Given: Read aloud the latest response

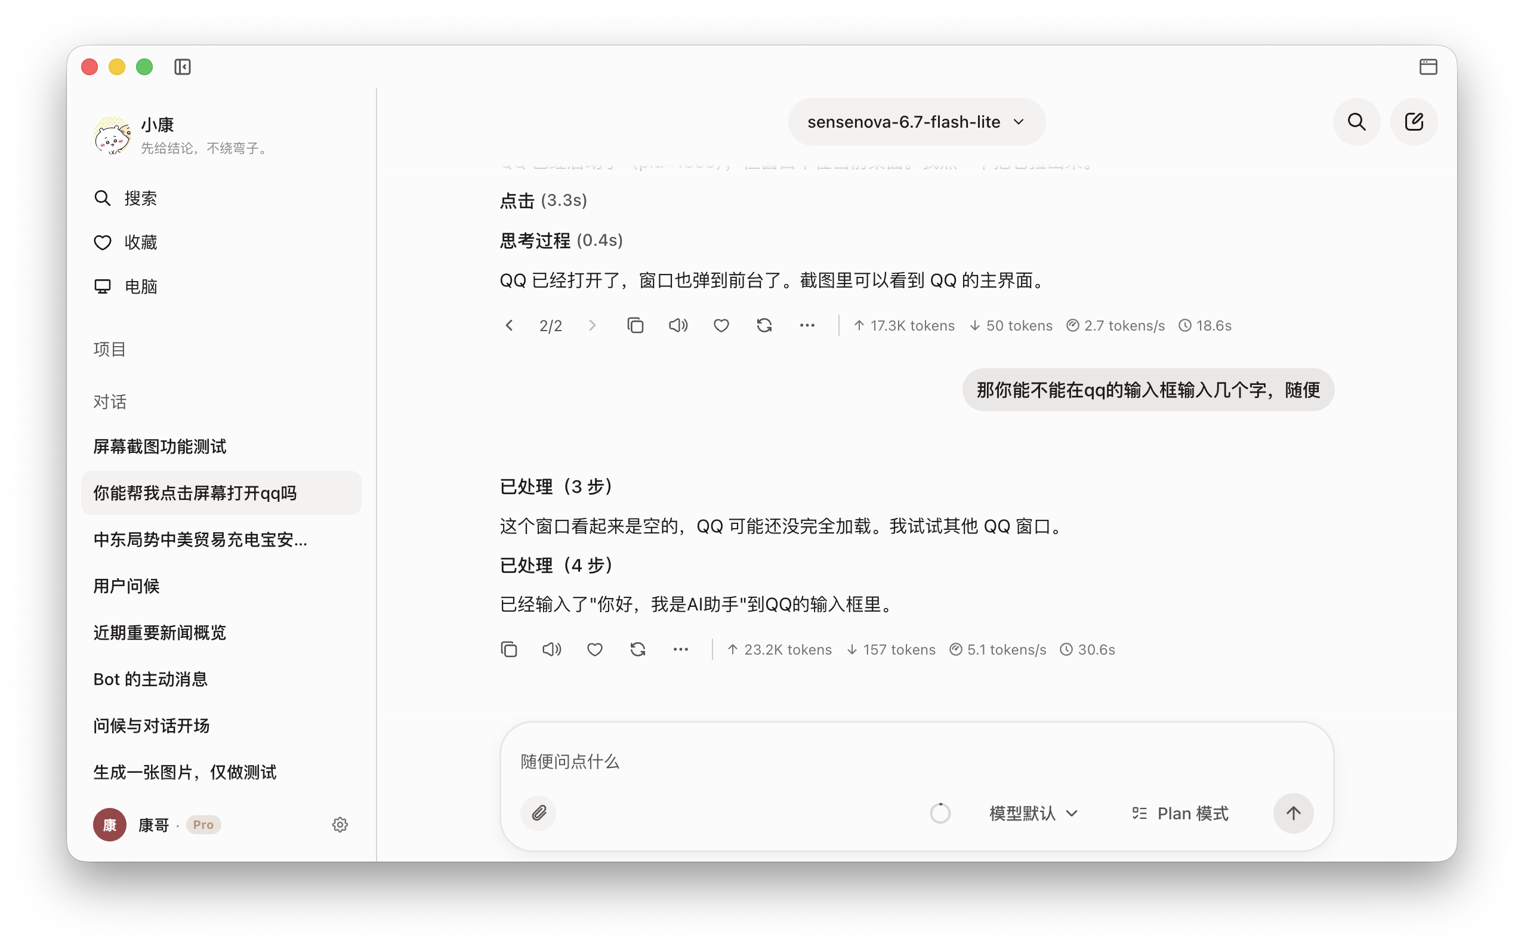Looking at the screenshot, I should click(x=551, y=649).
